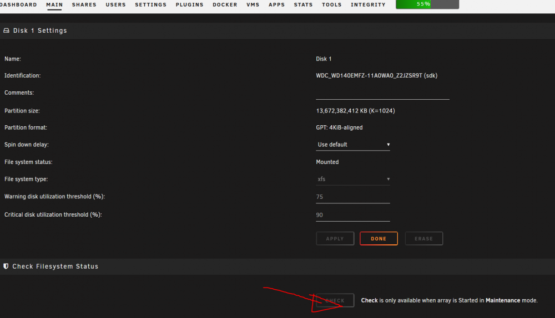Image resolution: width=555 pixels, height=318 pixels.
Task: Click the Disk 1 Settings header
Action: (40, 30)
